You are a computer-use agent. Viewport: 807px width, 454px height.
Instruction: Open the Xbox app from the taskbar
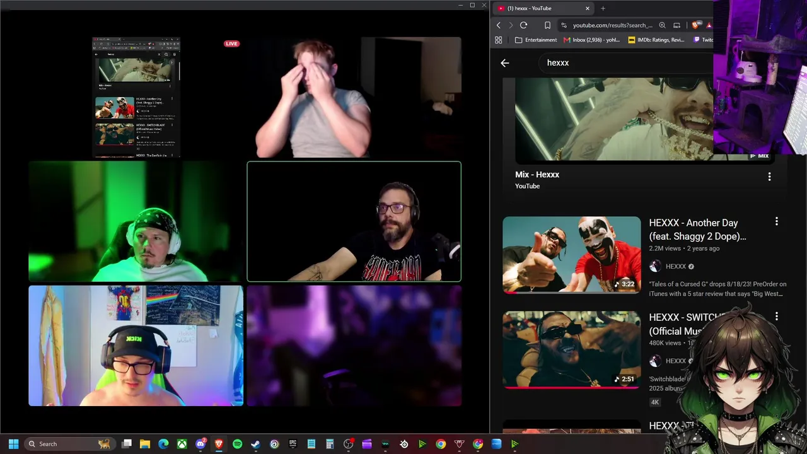click(182, 444)
